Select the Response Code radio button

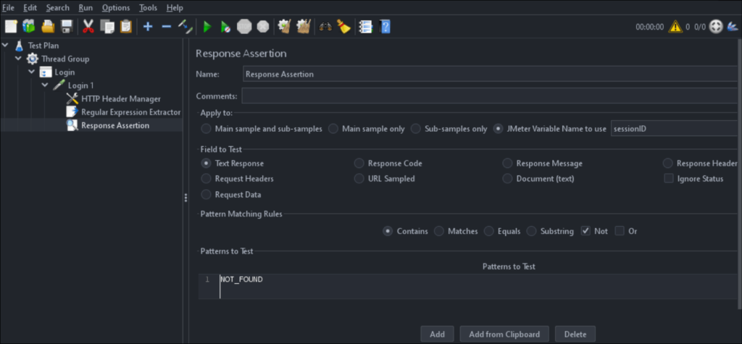(x=359, y=164)
